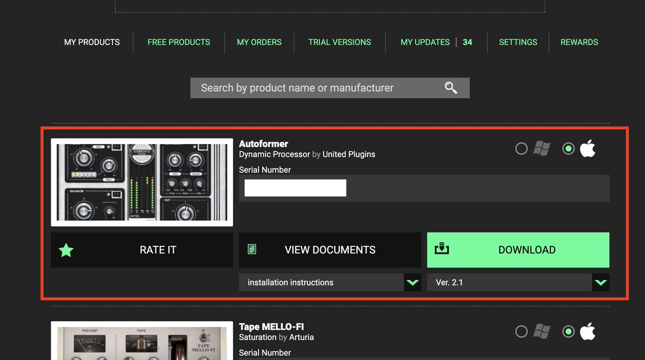Go to the REWARDS tab
645x360 pixels.
pos(579,42)
